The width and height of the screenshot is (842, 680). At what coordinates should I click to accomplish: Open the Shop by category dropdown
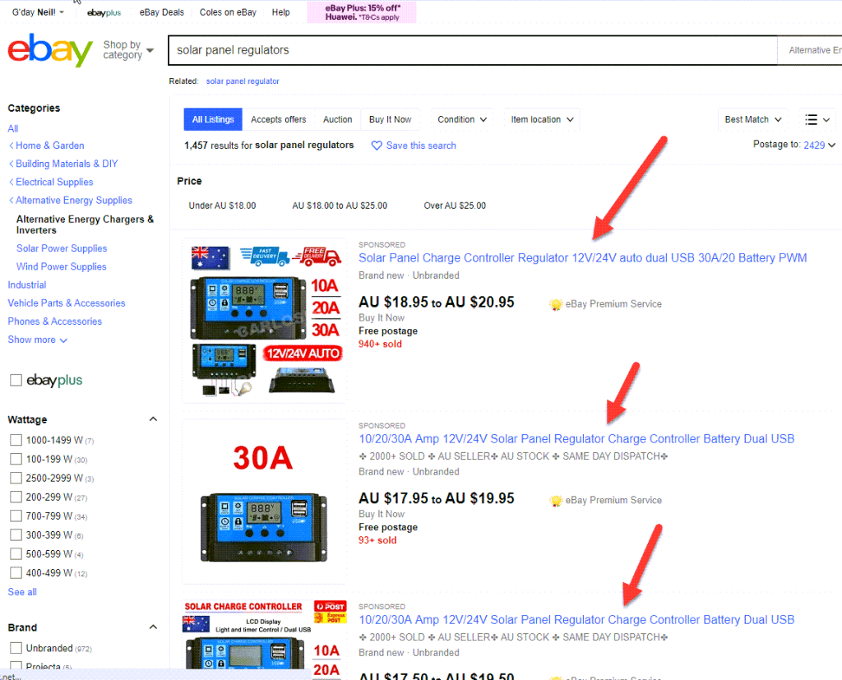[x=128, y=50]
